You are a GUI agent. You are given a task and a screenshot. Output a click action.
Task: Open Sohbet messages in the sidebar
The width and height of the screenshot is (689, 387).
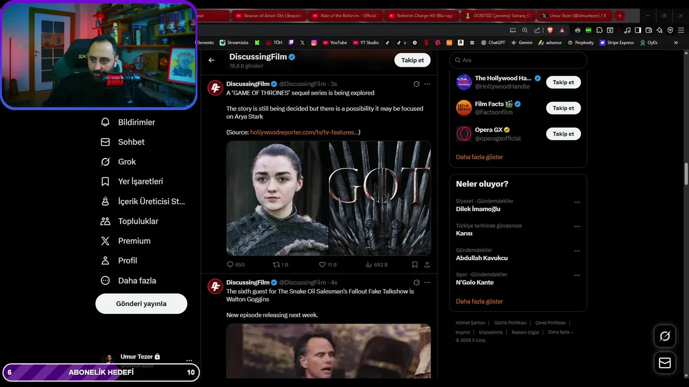pyautogui.click(x=123, y=142)
